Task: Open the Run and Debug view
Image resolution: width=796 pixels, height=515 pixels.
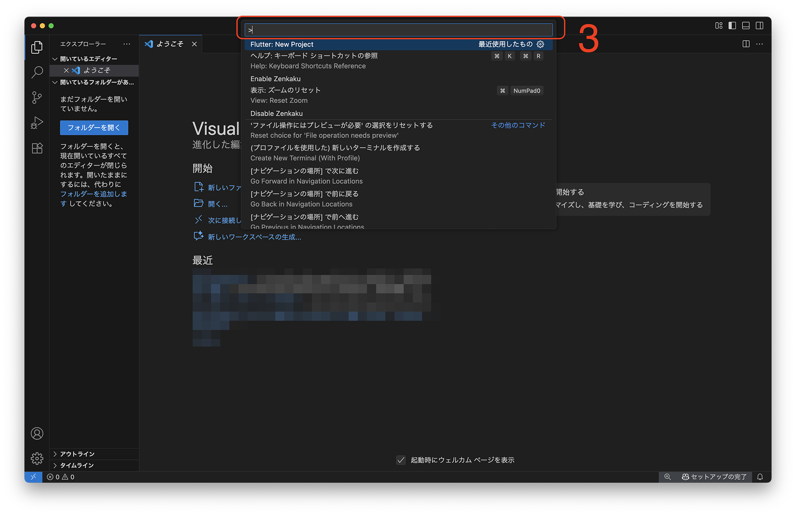Action: [x=37, y=123]
